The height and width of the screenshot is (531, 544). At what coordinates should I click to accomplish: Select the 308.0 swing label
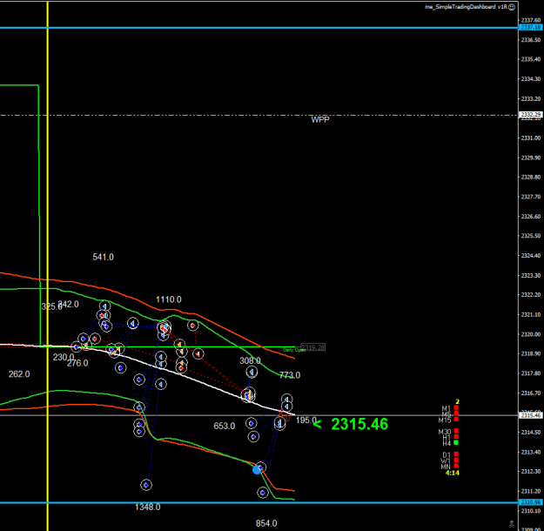click(250, 360)
